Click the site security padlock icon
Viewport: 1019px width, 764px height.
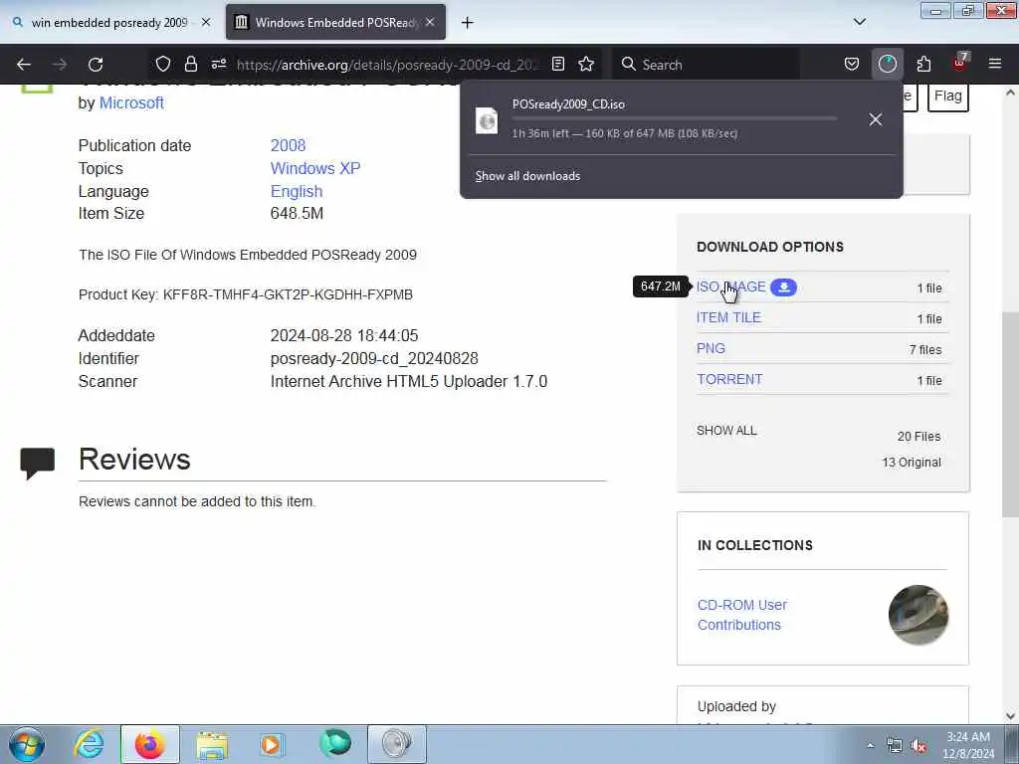[190, 64]
